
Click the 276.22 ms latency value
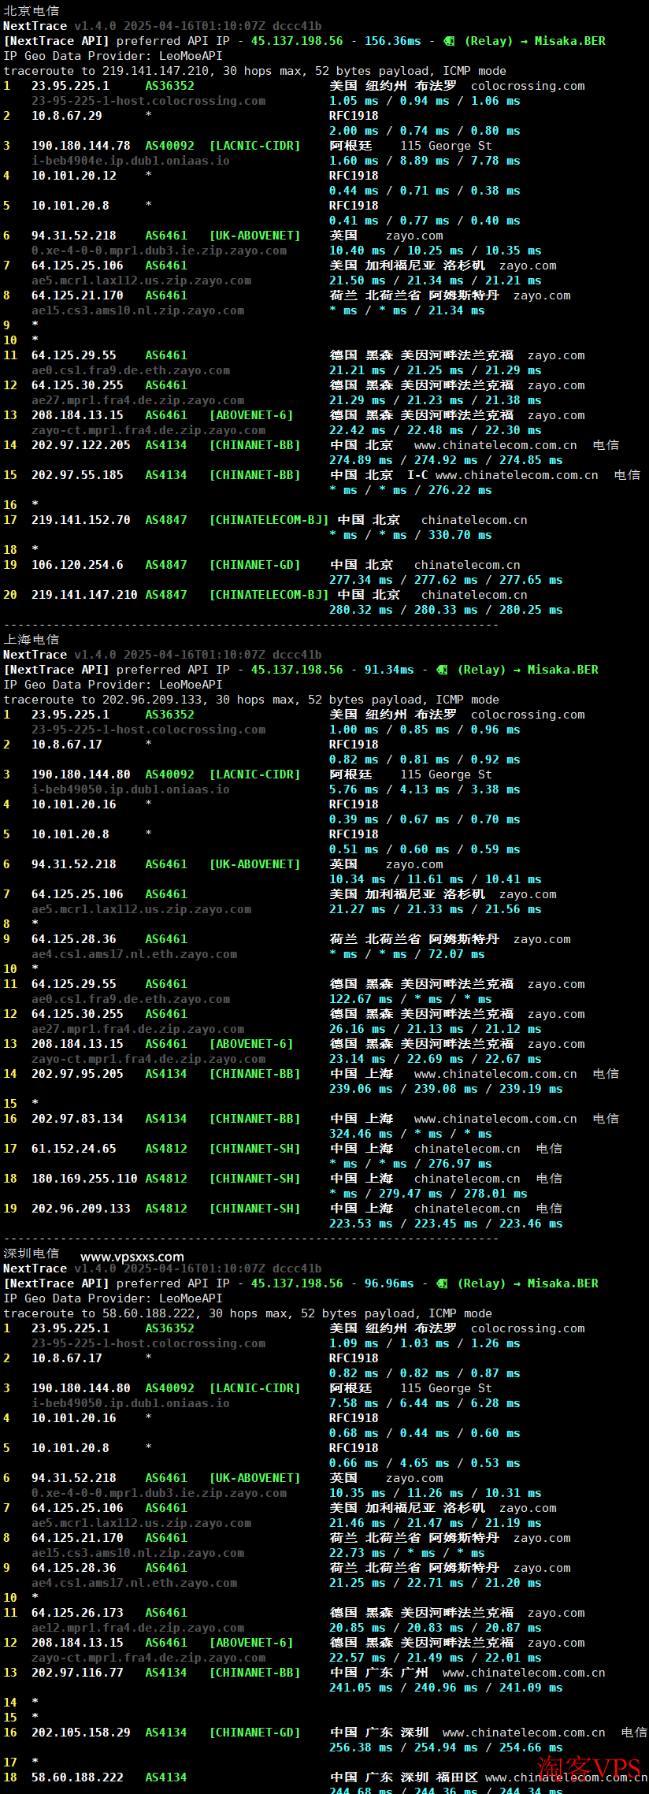pos(460,490)
